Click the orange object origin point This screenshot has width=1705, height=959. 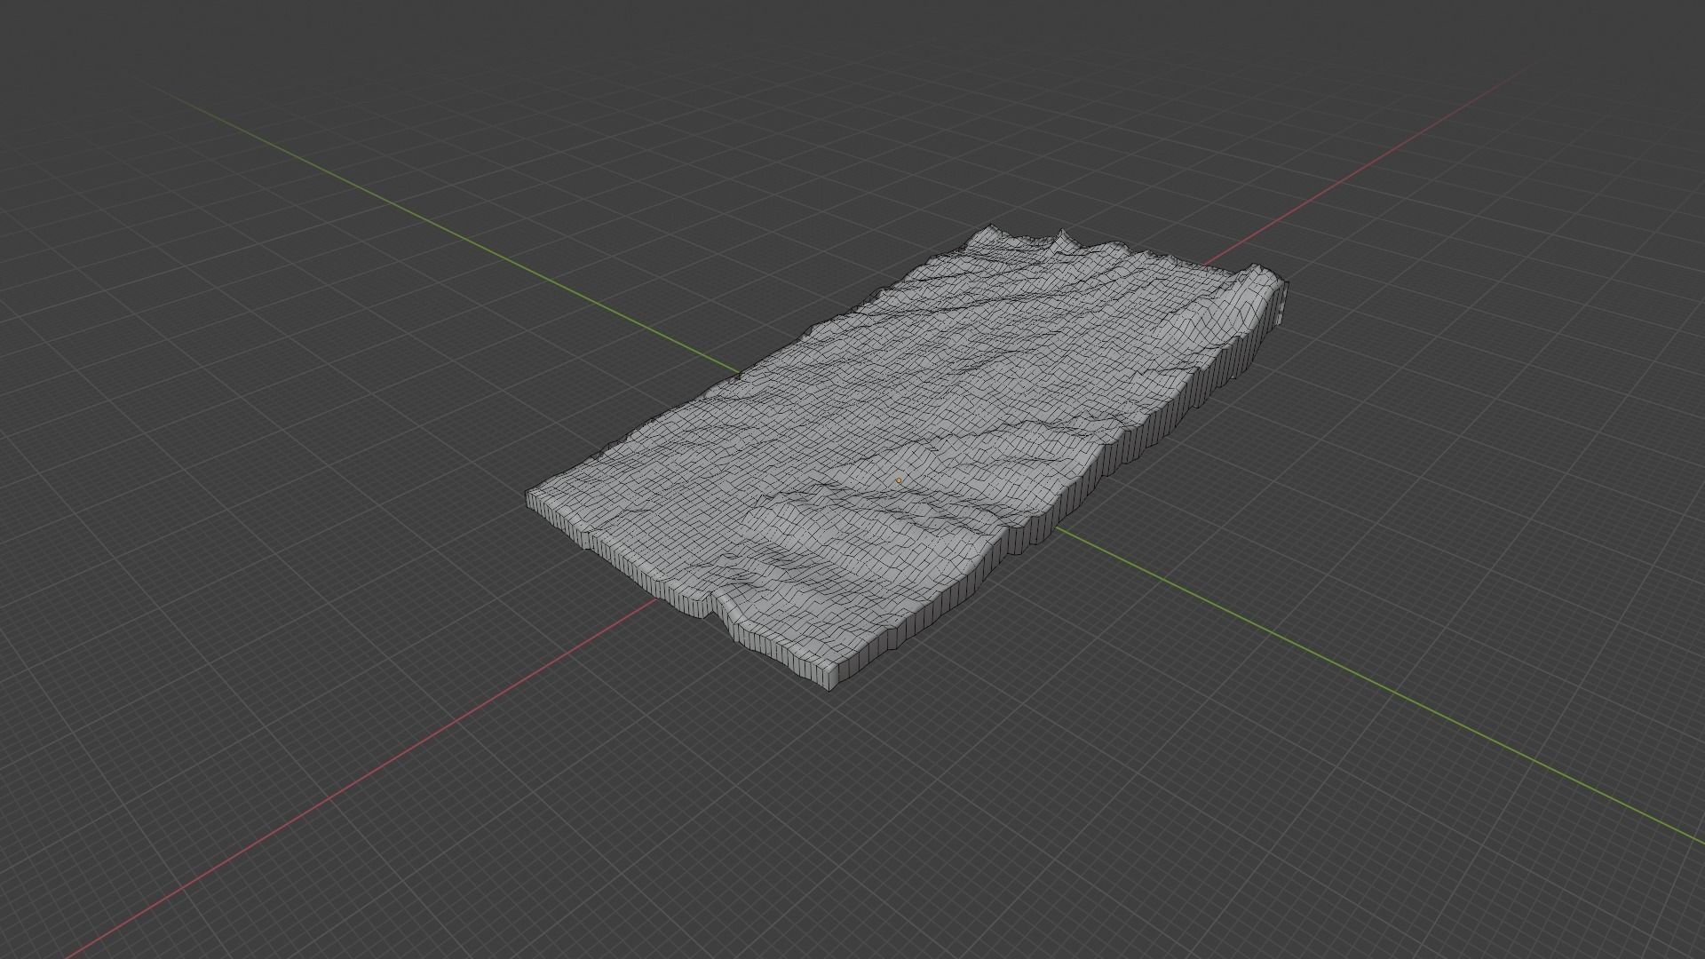click(x=899, y=479)
